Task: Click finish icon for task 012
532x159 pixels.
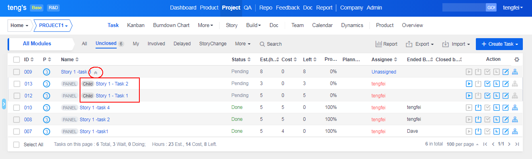Action: (487, 96)
